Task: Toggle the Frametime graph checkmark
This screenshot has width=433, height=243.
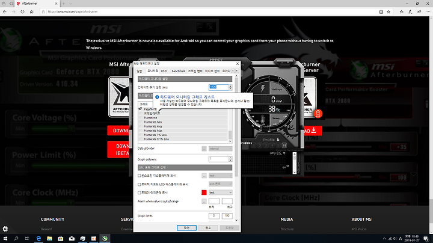Action: click(x=140, y=118)
